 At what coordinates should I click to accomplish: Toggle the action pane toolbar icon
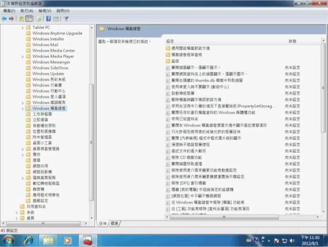click(56, 18)
